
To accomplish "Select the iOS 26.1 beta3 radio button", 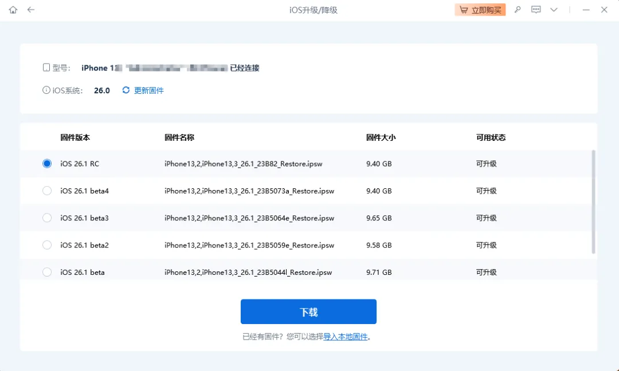I will click(x=47, y=218).
